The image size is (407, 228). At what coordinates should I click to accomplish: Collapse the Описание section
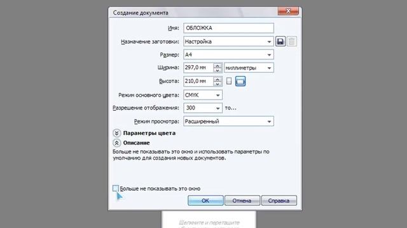117,142
